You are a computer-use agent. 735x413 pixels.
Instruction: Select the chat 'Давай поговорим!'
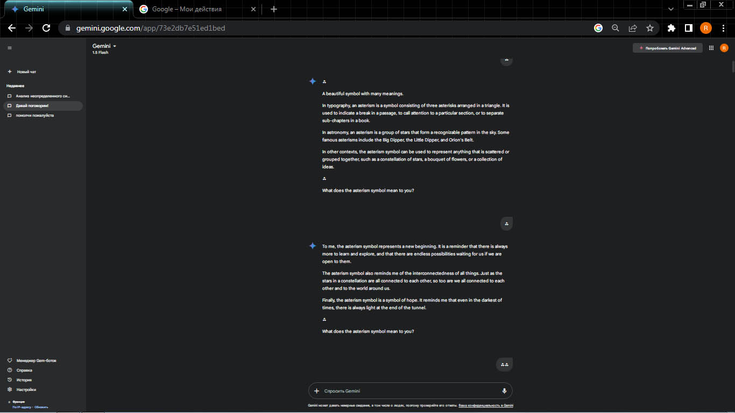[x=42, y=106]
